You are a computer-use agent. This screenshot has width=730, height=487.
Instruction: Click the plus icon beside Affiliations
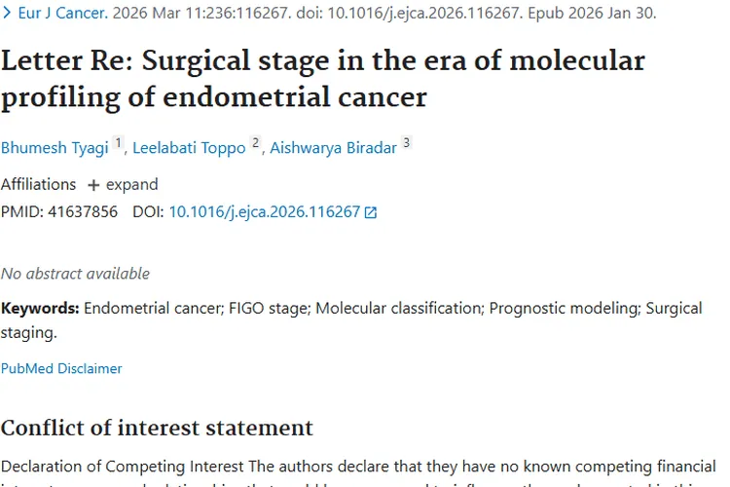[93, 185]
